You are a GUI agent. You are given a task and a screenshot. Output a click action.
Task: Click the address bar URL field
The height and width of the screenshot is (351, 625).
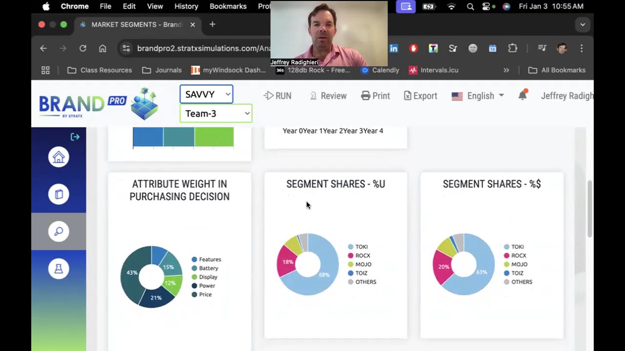204,48
